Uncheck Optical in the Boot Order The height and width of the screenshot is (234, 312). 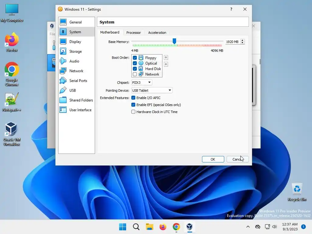tap(135, 63)
